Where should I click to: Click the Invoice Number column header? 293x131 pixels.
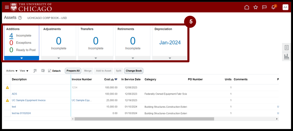click(82, 79)
